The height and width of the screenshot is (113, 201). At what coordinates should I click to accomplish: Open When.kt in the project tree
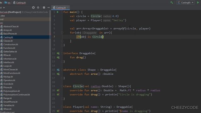[7, 109]
